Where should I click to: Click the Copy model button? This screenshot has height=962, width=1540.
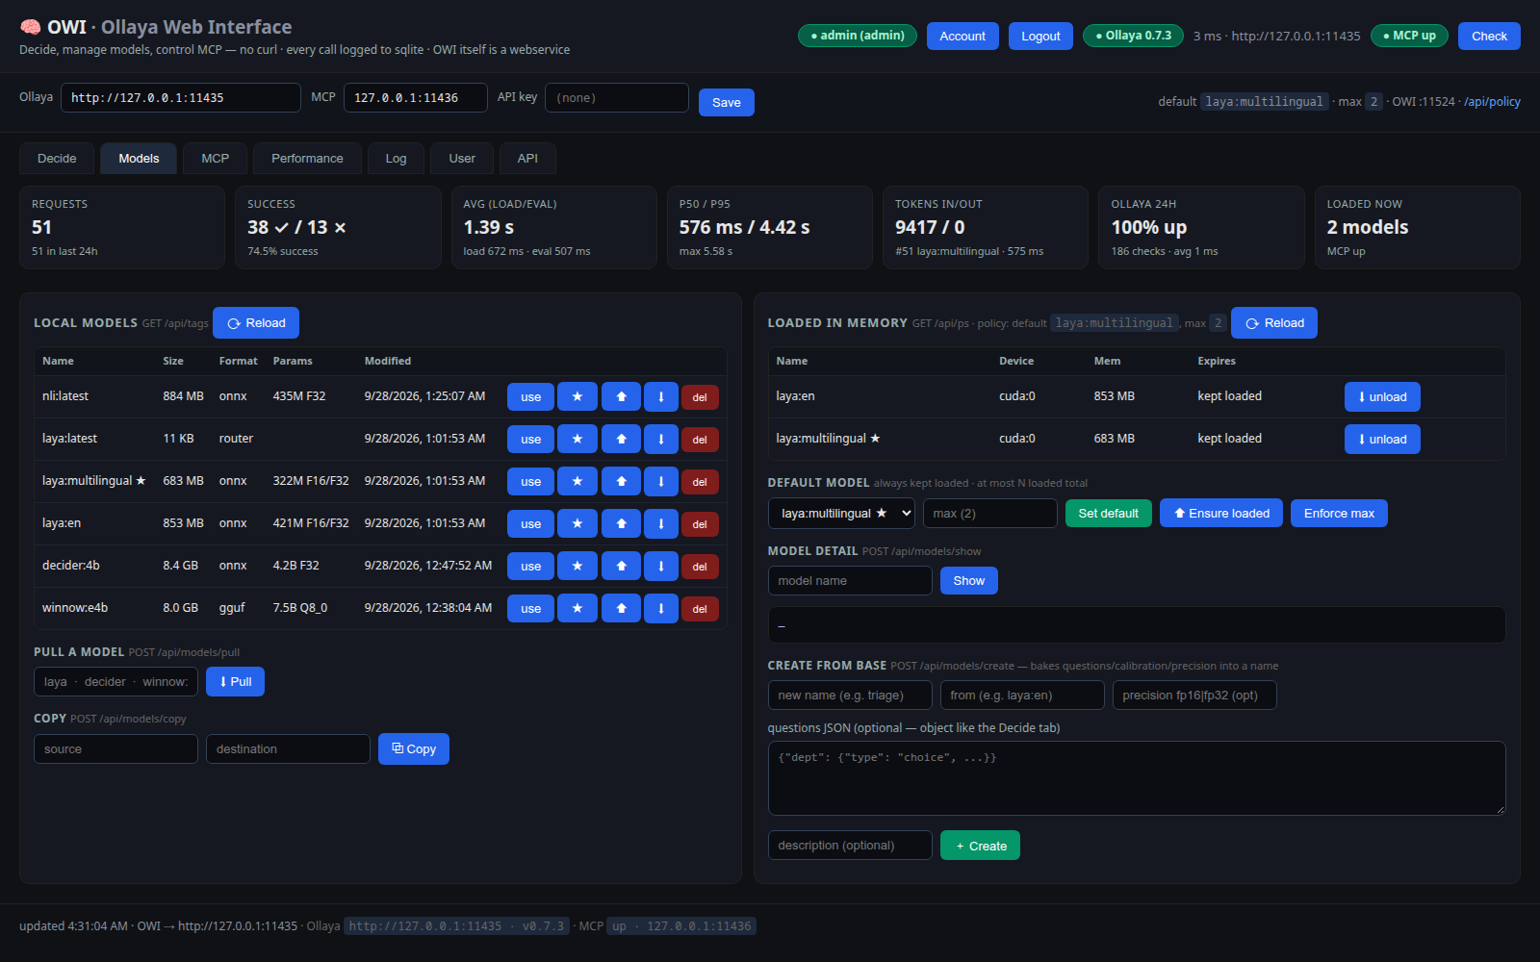tap(414, 748)
